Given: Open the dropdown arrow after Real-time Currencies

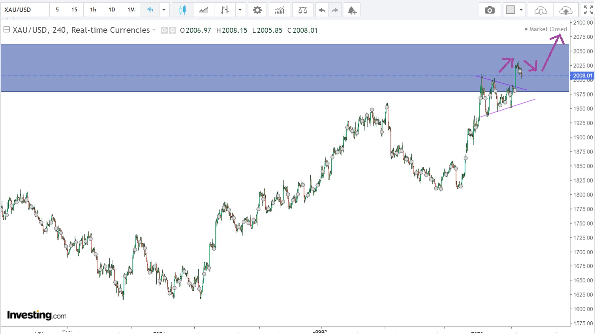Looking at the screenshot, I should point(154,30).
